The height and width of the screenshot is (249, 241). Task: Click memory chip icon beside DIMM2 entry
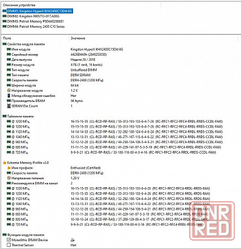click(x=4, y=16)
